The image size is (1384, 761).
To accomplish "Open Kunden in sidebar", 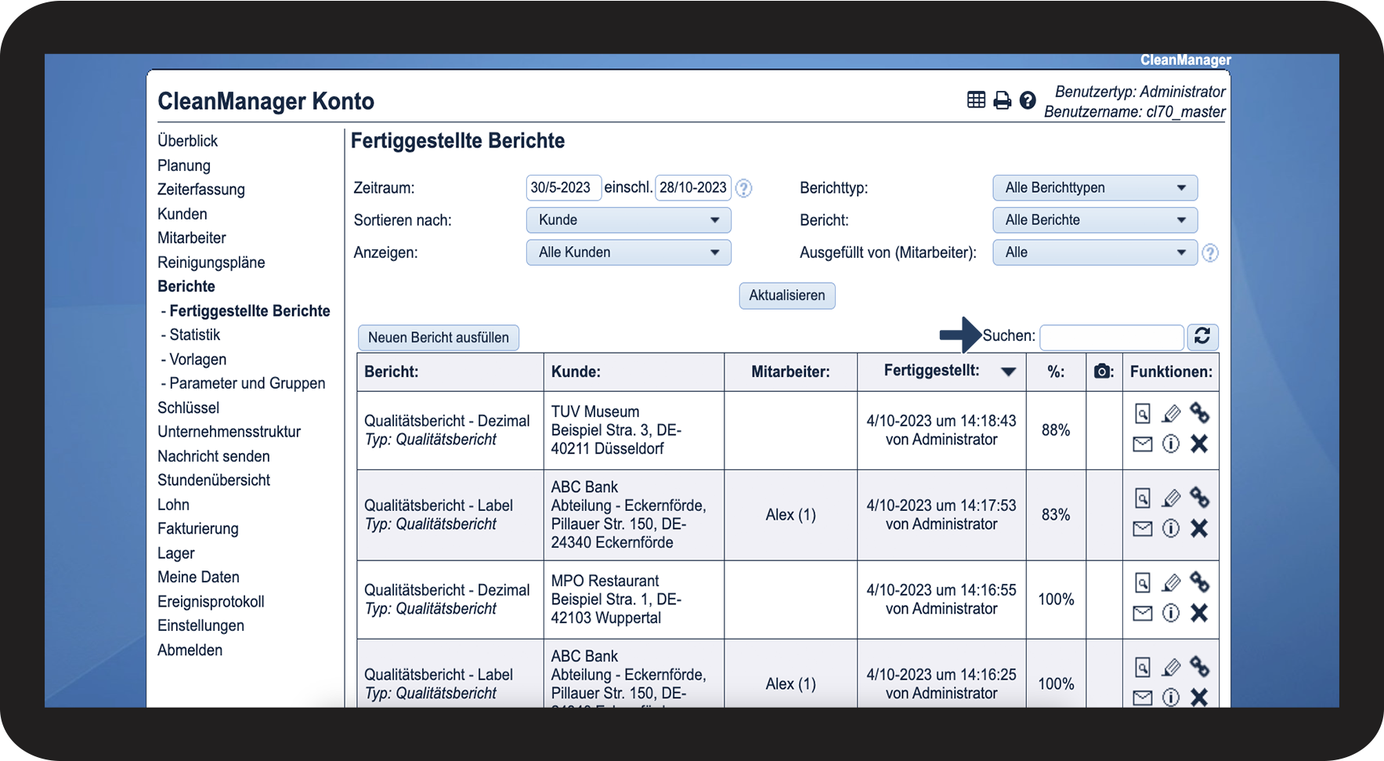I will [182, 214].
